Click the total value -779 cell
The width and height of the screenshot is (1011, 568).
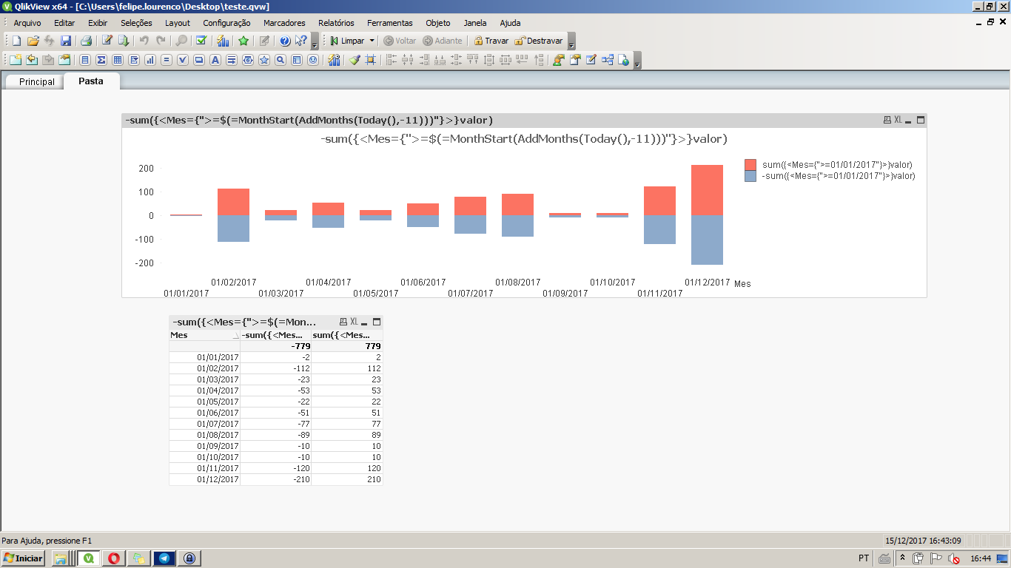click(276, 346)
